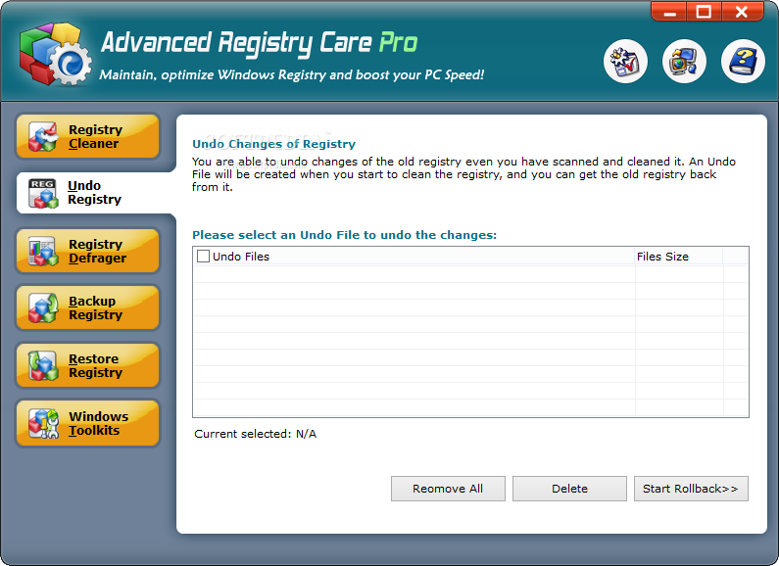Start Rollback of selected undo file
The width and height of the screenshot is (779, 566).
coord(691,489)
